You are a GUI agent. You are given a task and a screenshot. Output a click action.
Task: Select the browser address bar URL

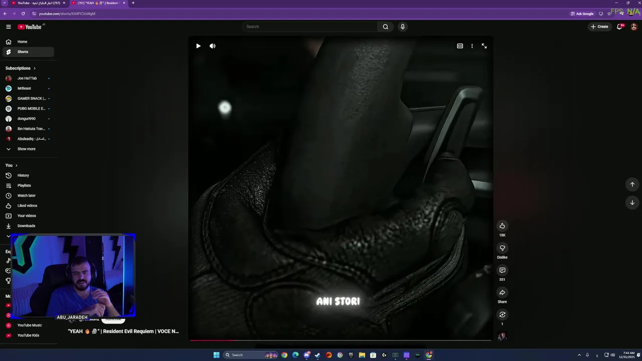coord(67,14)
